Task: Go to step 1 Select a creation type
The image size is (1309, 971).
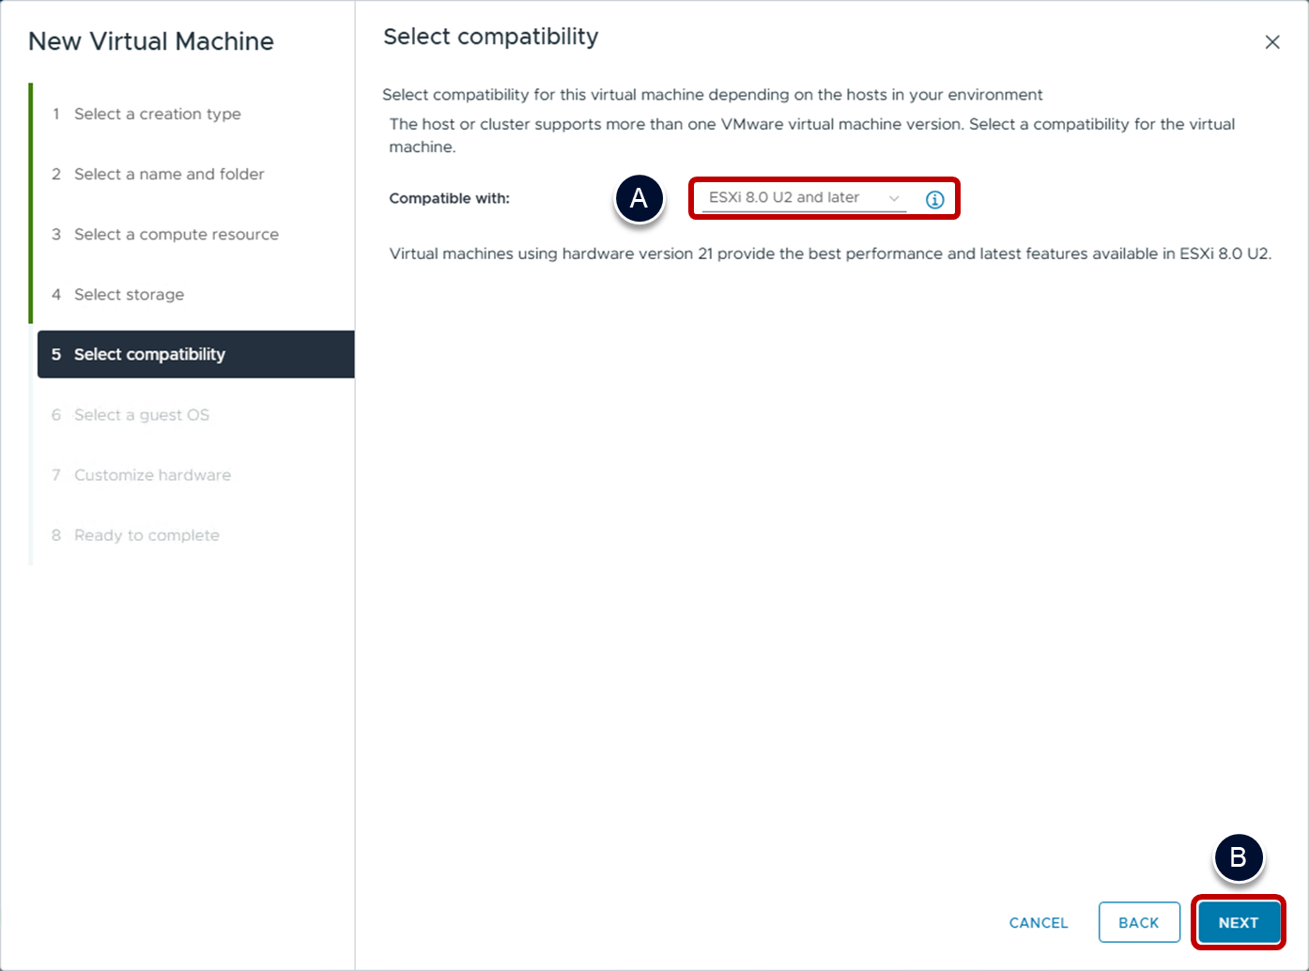Action: pyautogui.click(x=157, y=114)
